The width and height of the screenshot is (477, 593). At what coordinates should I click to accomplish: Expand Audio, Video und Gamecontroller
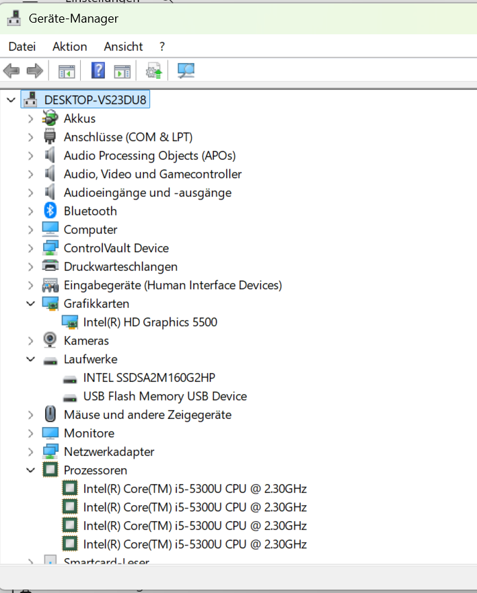coord(31,174)
